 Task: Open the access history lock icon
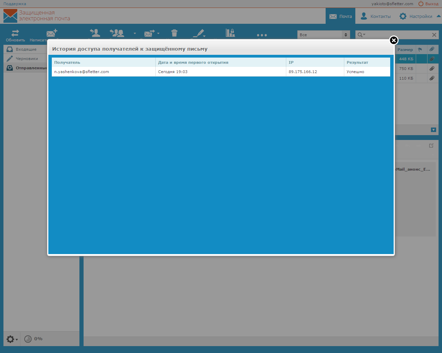coord(230,33)
